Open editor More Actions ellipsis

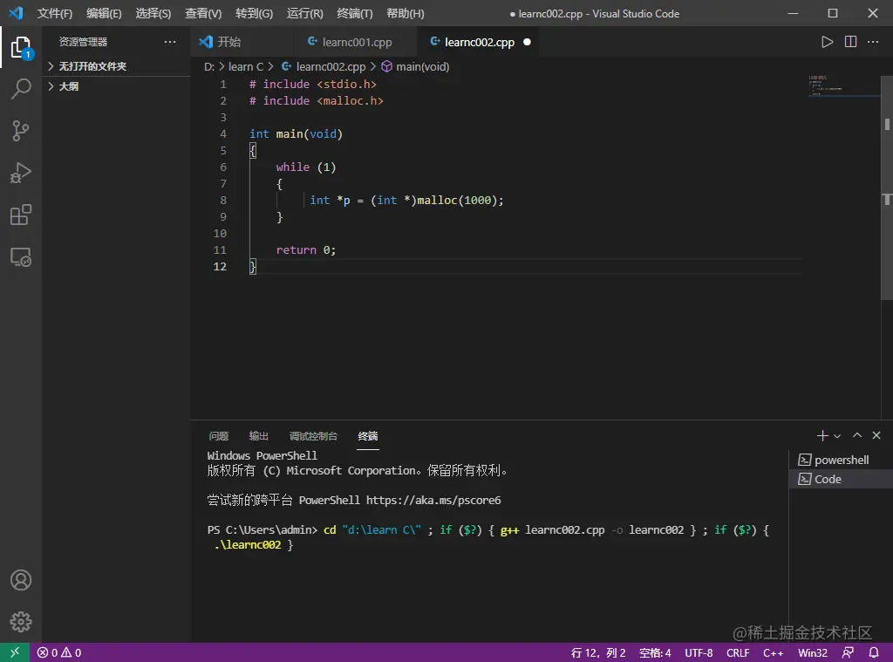872,42
